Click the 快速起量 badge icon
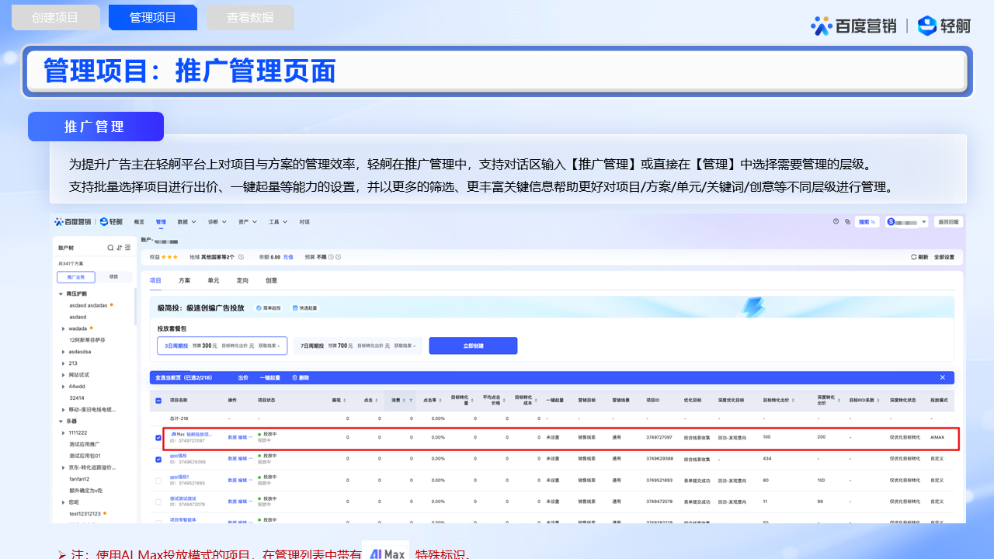The width and height of the screenshot is (994, 559). tap(295, 308)
